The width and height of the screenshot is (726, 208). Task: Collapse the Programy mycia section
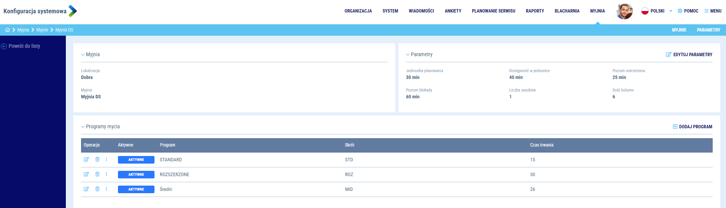coord(83,127)
